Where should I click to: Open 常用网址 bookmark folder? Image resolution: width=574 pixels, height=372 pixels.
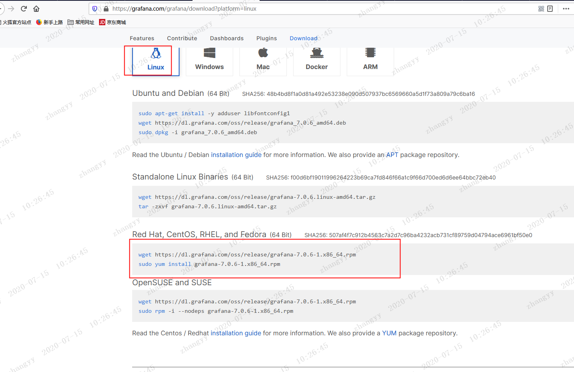tap(81, 22)
